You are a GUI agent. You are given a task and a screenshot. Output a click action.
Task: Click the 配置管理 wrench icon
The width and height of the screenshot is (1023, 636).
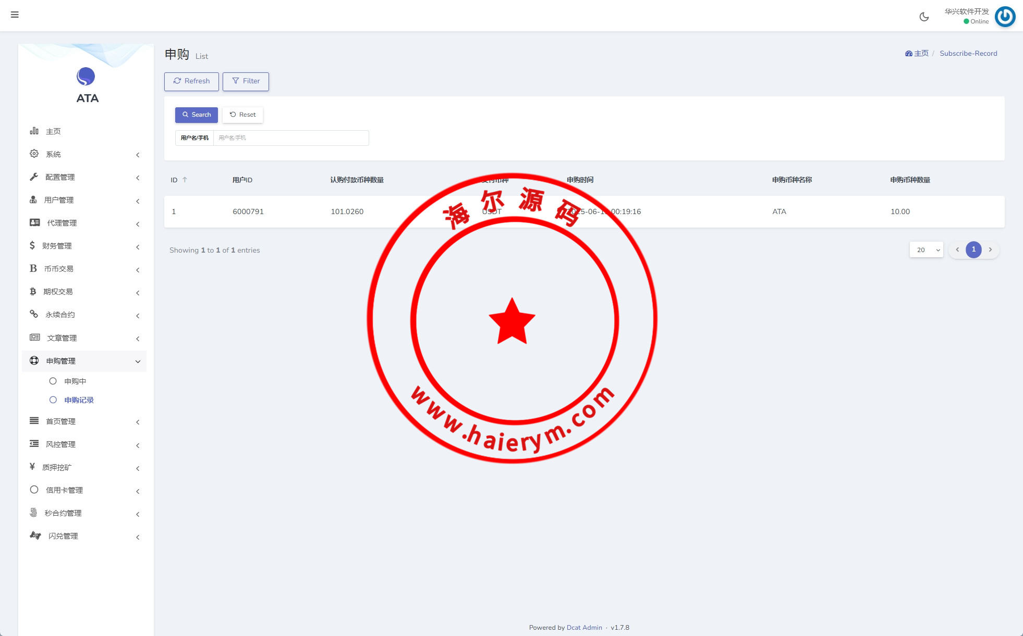click(34, 177)
